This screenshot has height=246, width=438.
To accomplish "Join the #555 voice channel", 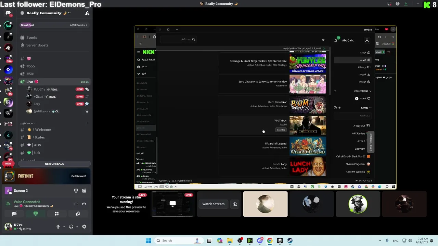I will coord(54,66).
